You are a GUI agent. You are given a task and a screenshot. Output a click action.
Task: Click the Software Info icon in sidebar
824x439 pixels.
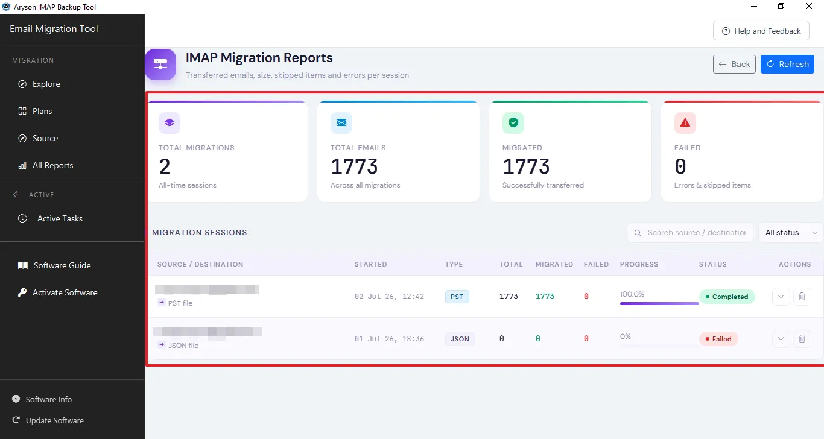16,399
